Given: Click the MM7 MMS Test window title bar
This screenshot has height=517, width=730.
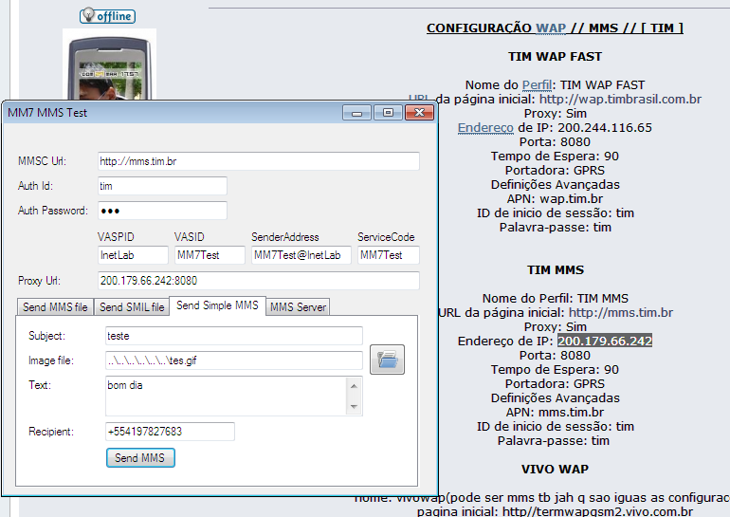Looking at the screenshot, I should pyautogui.click(x=173, y=113).
